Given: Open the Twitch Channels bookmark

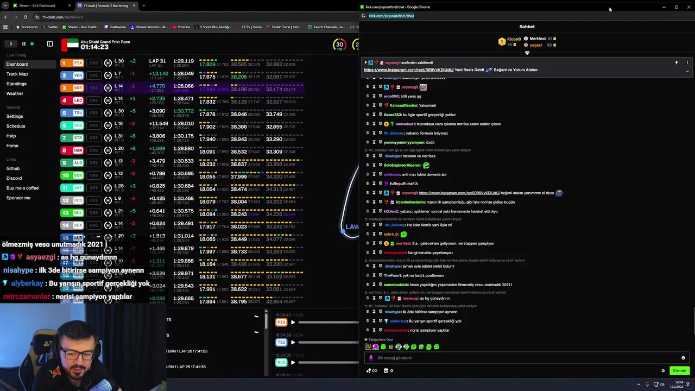Looking at the screenshot, I should click(x=326, y=27).
